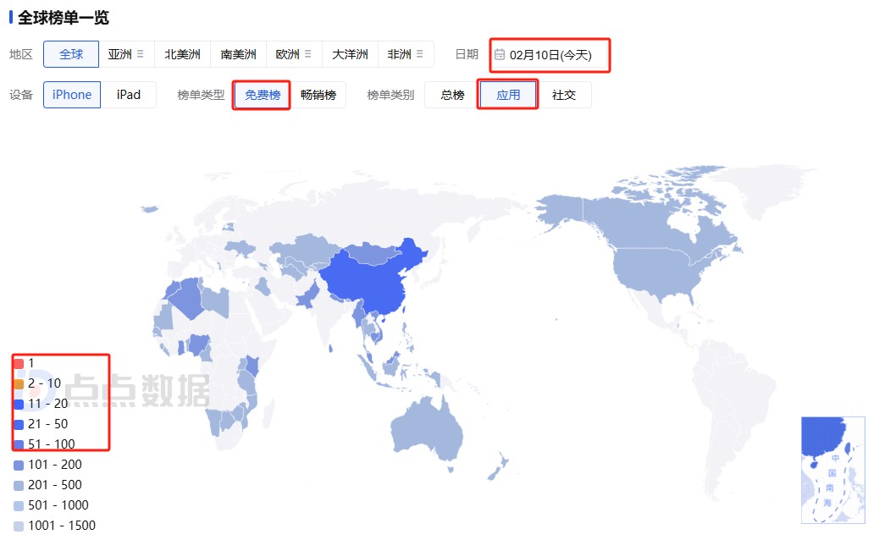Click the calendar icon in date field

pos(500,55)
